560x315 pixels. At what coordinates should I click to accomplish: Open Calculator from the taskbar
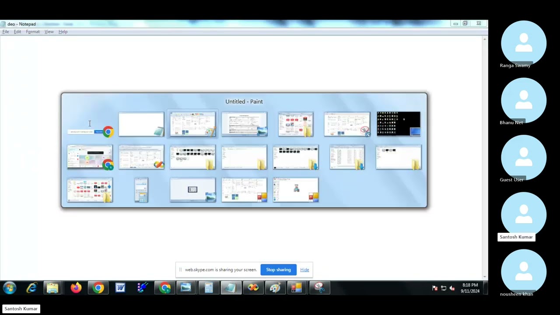pos(209,288)
